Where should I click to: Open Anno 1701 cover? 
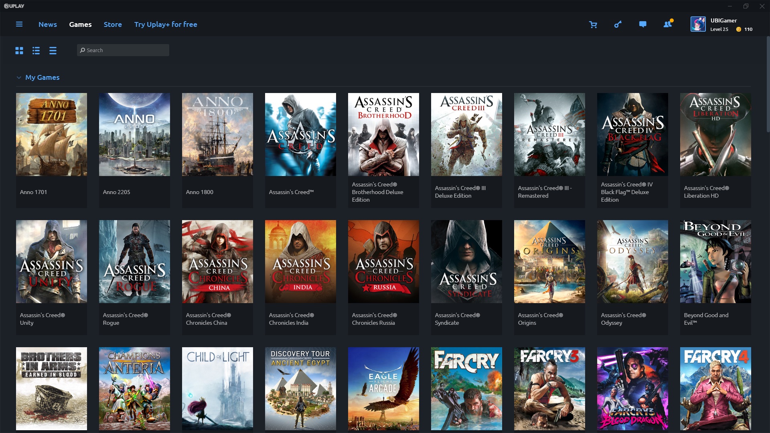pos(51,134)
